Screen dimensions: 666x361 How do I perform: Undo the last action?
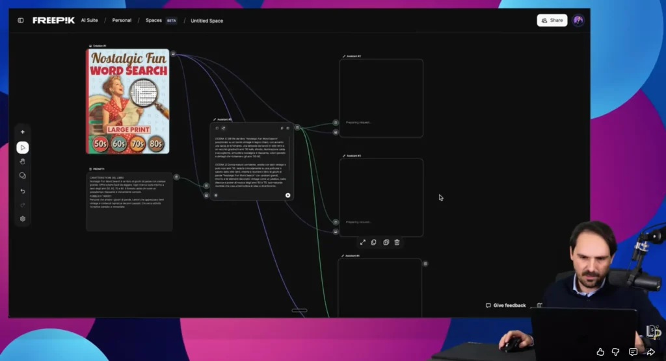click(x=23, y=192)
